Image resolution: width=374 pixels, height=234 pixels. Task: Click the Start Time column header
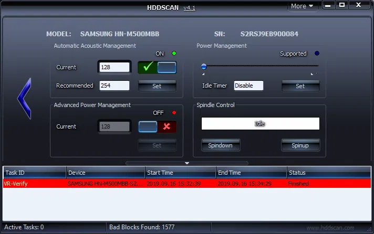coord(180,173)
